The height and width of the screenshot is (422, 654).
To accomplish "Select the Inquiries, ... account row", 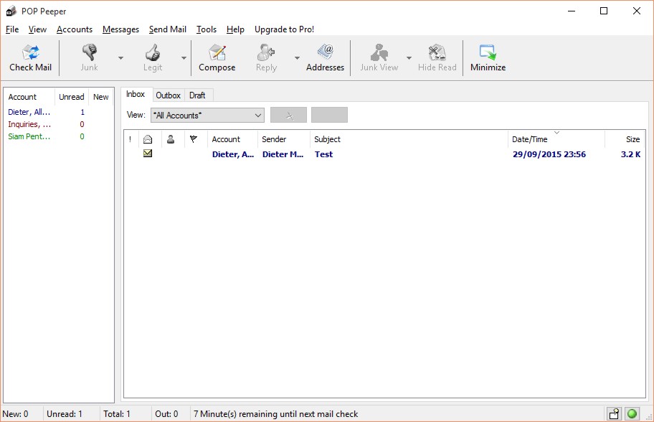I will click(58, 124).
